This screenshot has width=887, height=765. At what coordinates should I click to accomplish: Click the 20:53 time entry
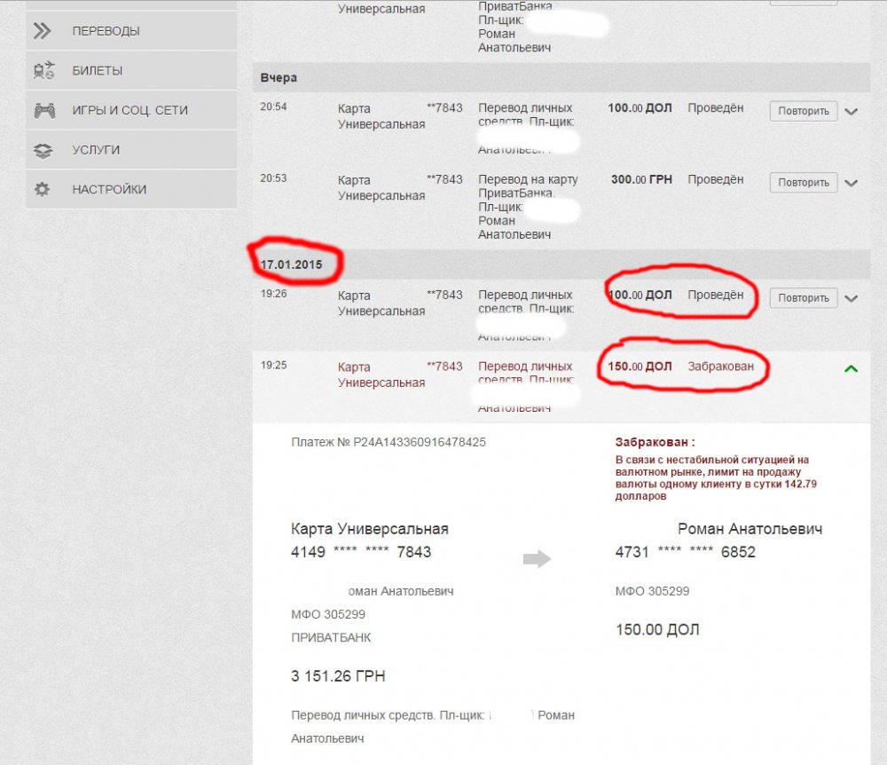pyautogui.click(x=273, y=178)
